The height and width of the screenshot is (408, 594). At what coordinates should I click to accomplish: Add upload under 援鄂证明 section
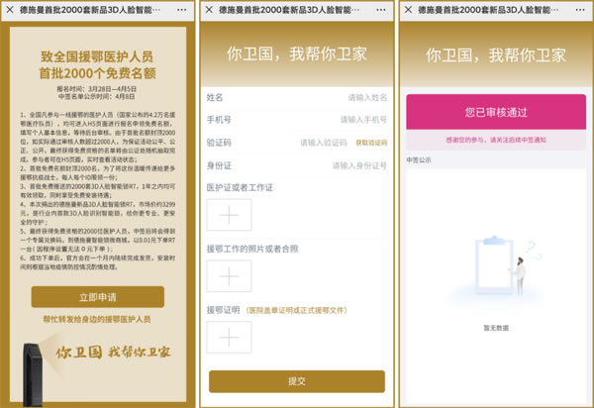[x=229, y=338]
